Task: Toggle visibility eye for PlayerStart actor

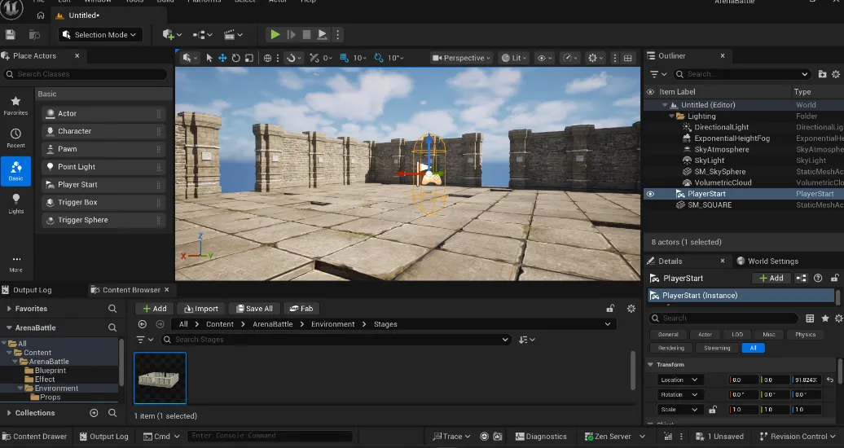Action: click(x=650, y=194)
